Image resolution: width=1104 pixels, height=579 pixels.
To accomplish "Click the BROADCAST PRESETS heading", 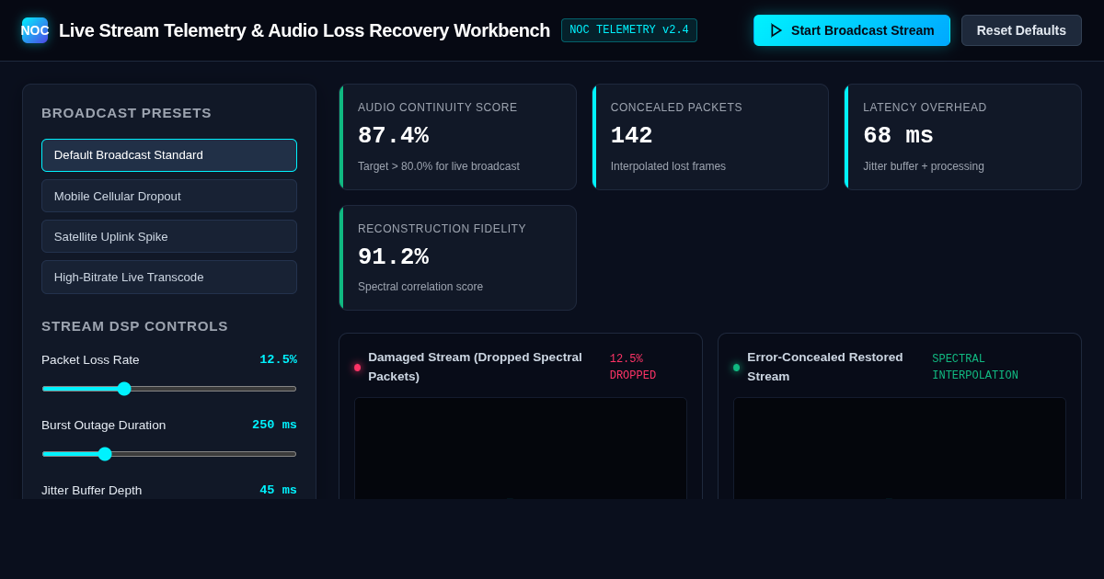I will click(x=126, y=113).
